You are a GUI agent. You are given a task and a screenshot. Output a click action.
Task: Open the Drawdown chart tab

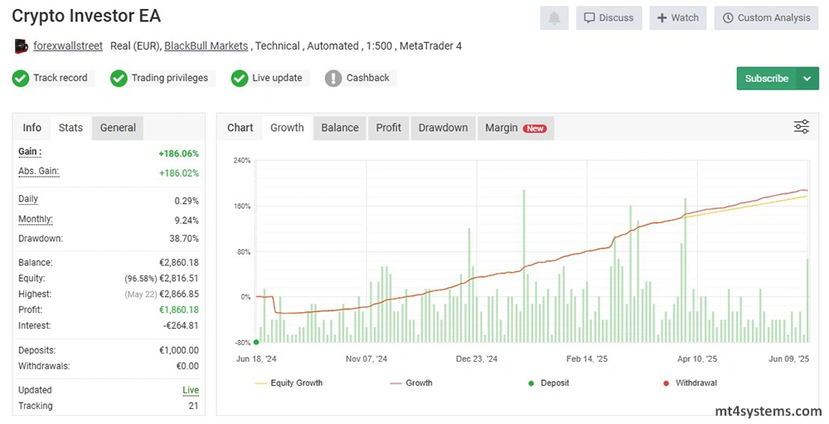(x=443, y=128)
